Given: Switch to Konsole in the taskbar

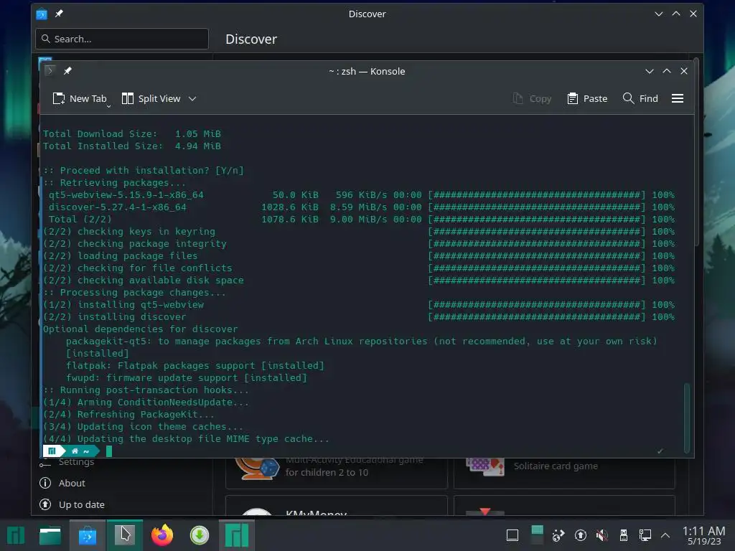Looking at the screenshot, I should tap(125, 535).
